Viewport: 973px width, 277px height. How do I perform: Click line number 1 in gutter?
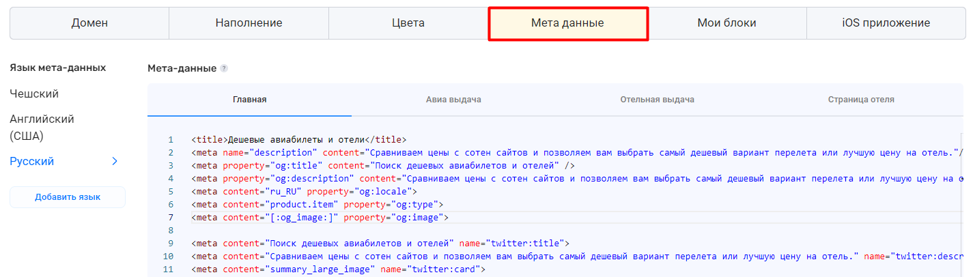point(170,139)
